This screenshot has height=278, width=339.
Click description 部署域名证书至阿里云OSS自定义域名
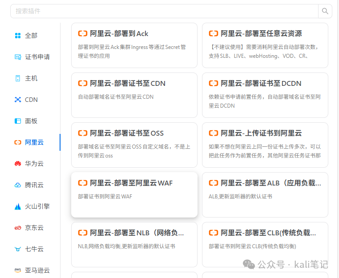coord(134,151)
